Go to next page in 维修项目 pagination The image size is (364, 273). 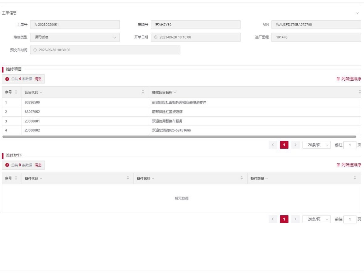(295, 145)
